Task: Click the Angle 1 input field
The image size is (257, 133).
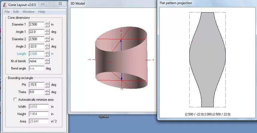Action: pos(36,32)
